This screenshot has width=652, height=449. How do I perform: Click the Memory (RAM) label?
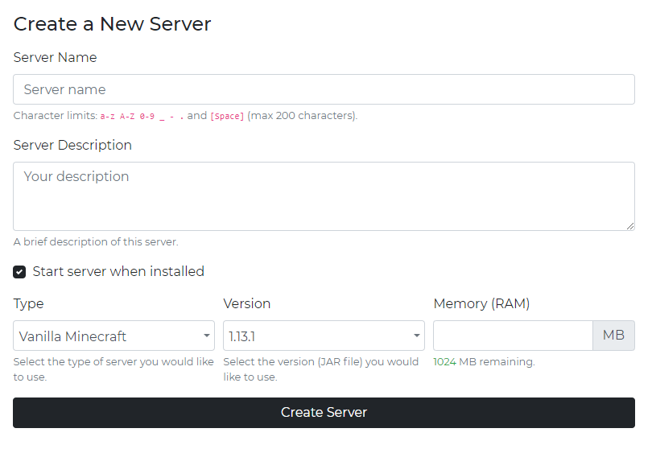481,304
